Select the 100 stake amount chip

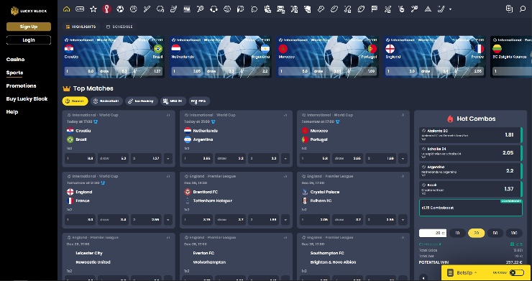click(x=514, y=233)
